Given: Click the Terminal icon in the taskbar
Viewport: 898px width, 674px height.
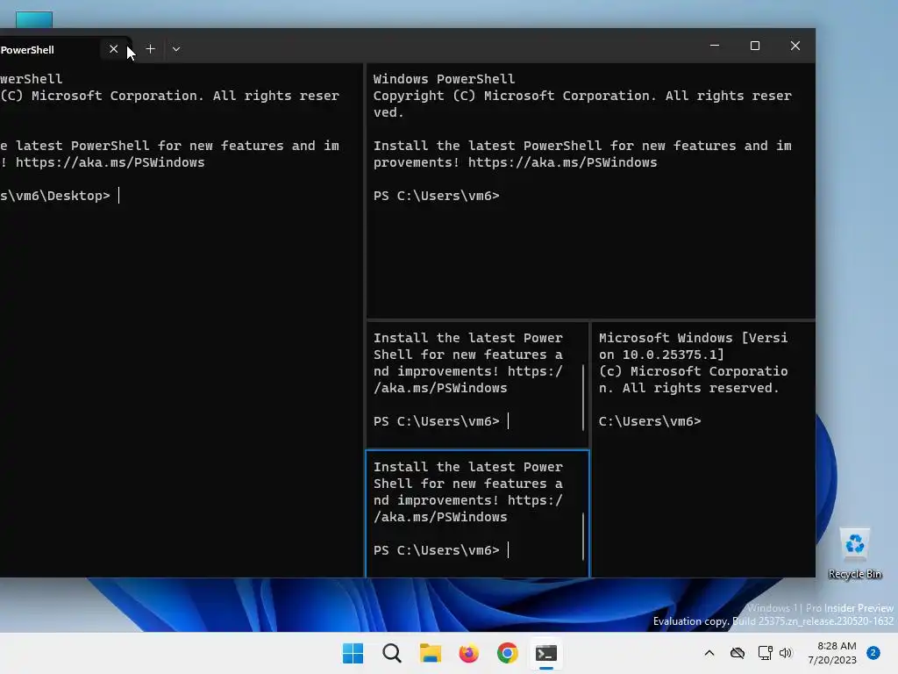Looking at the screenshot, I should pos(545,653).
